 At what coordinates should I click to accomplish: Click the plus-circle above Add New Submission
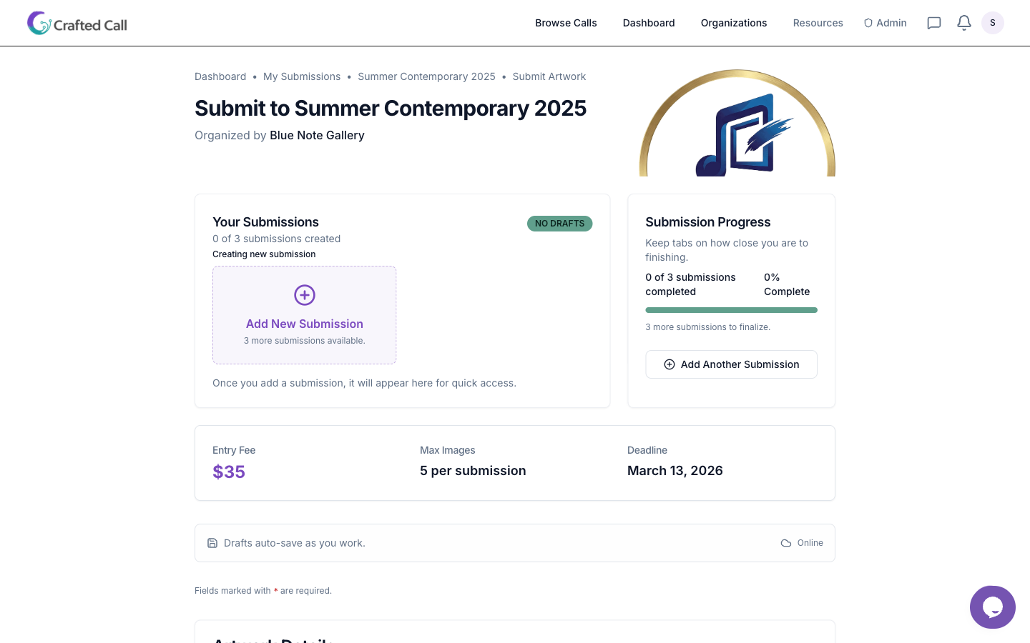tap(304, 295)
